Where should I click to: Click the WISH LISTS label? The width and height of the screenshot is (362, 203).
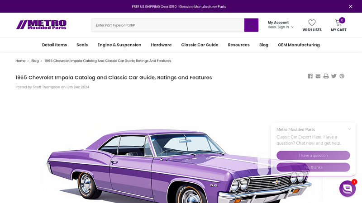point(312,30)
